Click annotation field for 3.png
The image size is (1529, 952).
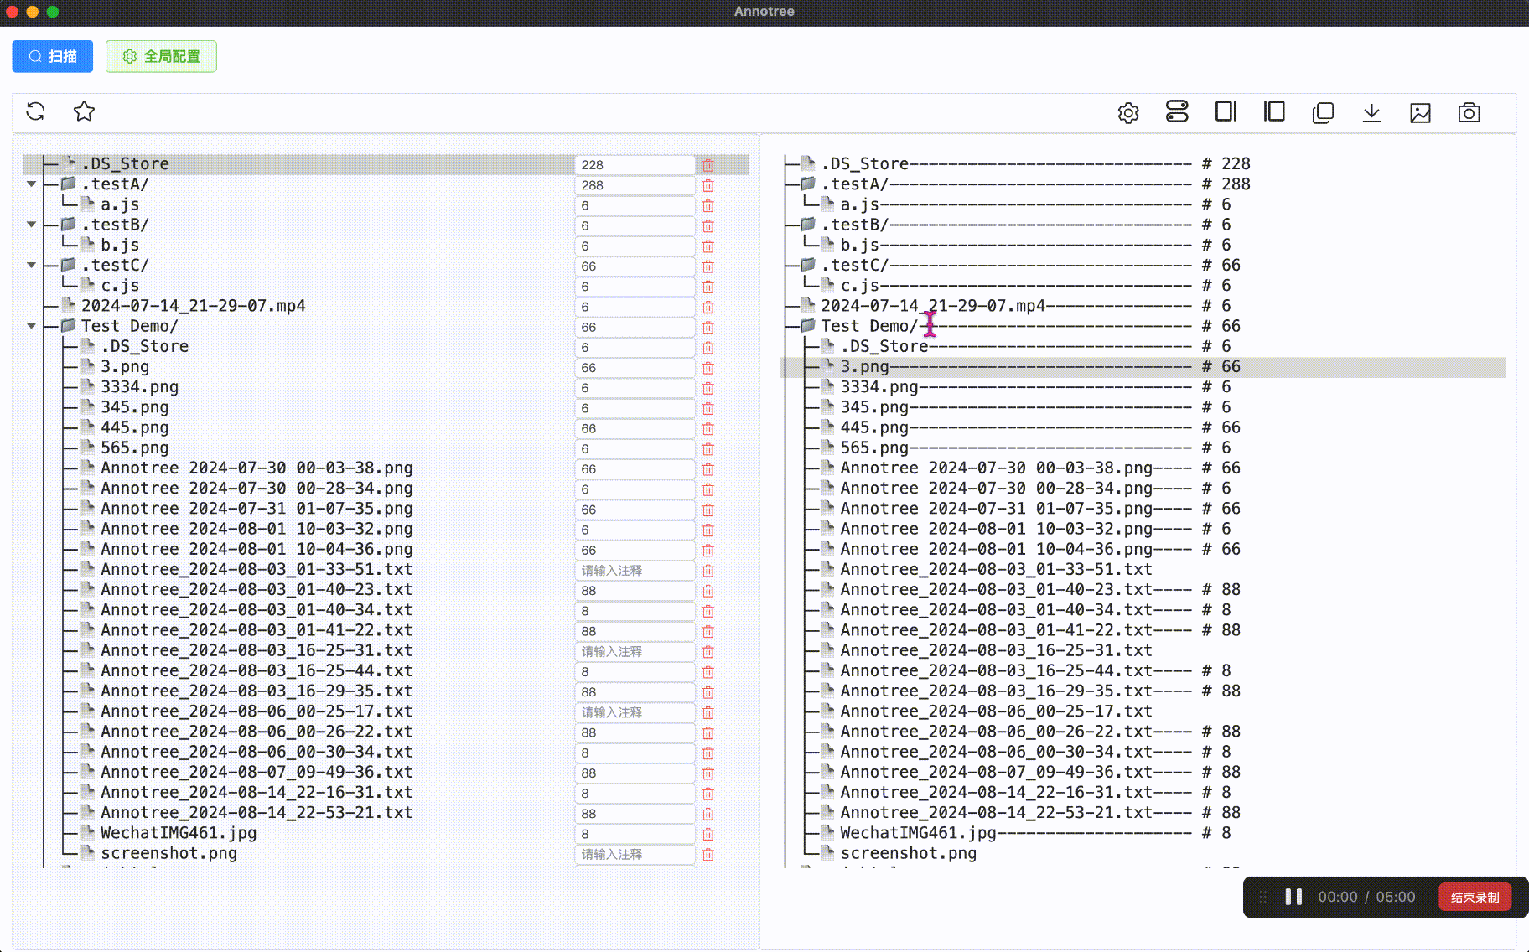point(635,368)
